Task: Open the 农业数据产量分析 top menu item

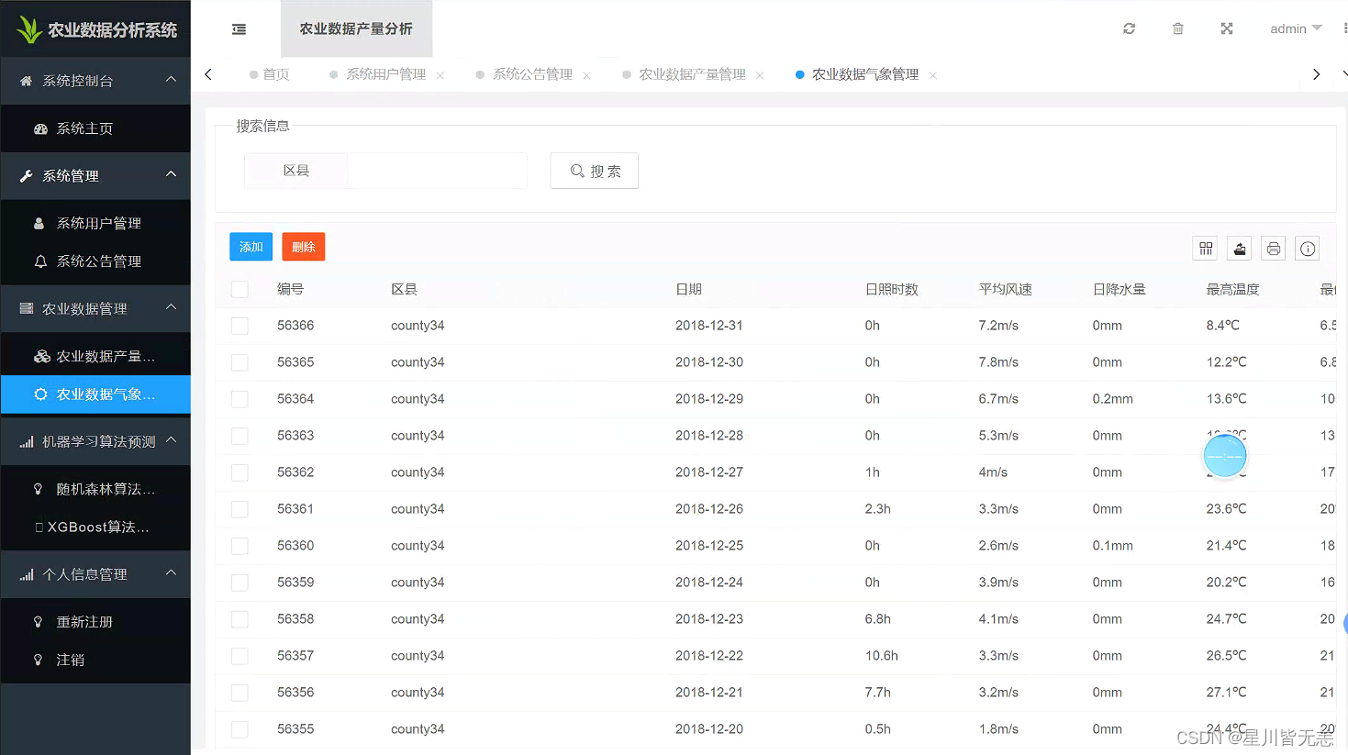Action: 356,29
